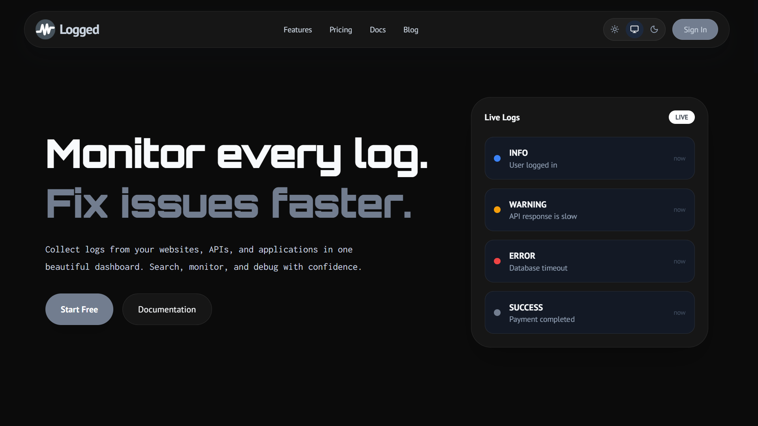Click the red ERROR status dot
This screenshot has width=758, height=426.
point(497,261)
